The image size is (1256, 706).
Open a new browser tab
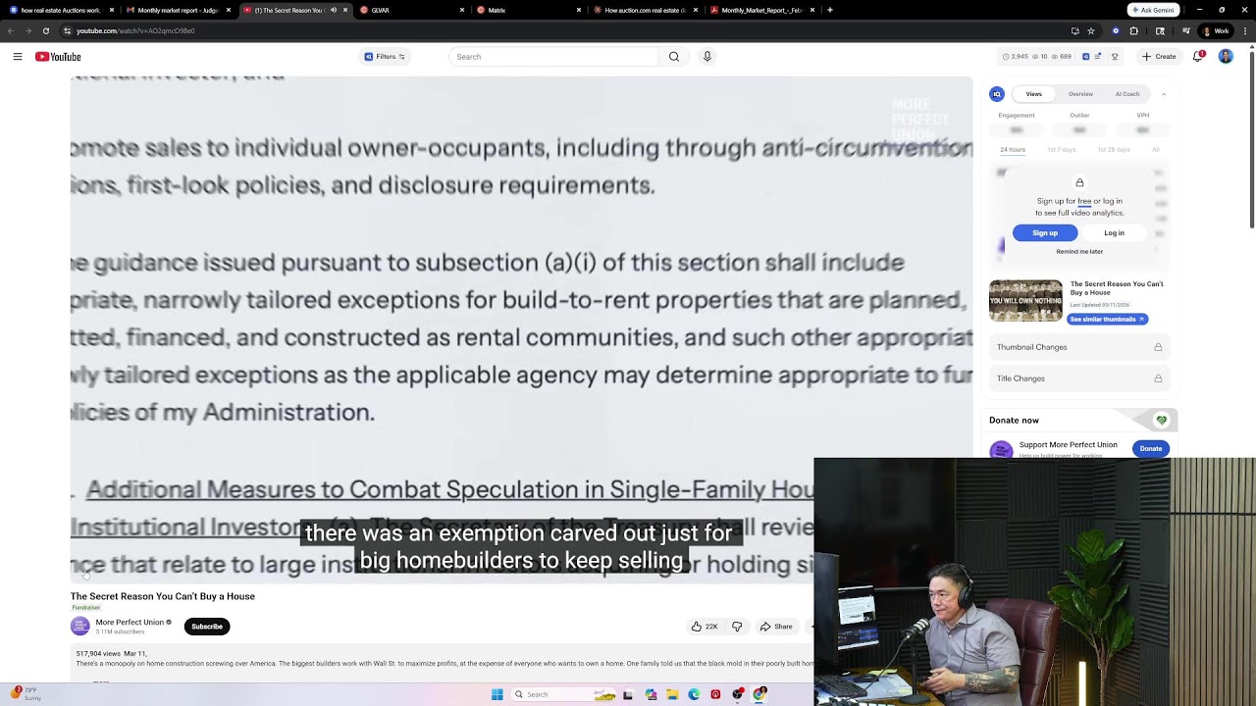(830, 10)
